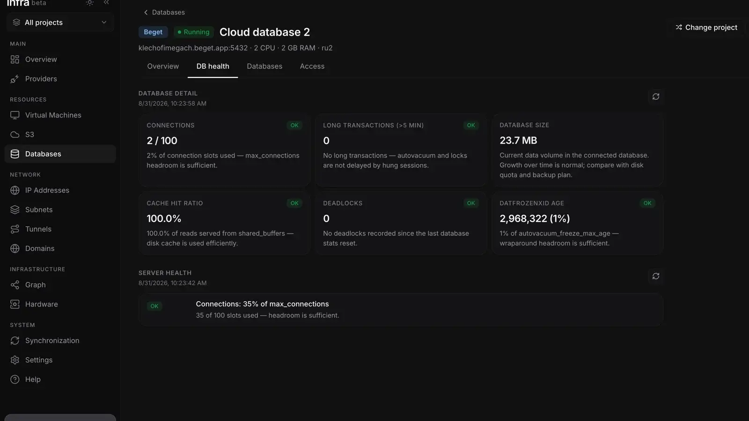Open Providers in the sidebar

pos(60,79)
